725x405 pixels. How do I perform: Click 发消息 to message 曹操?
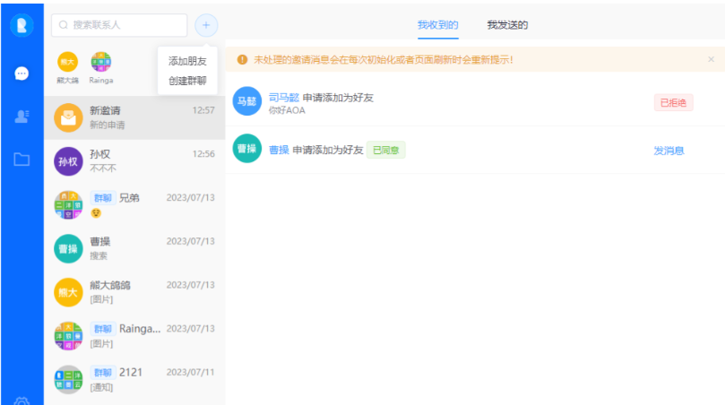669,151
